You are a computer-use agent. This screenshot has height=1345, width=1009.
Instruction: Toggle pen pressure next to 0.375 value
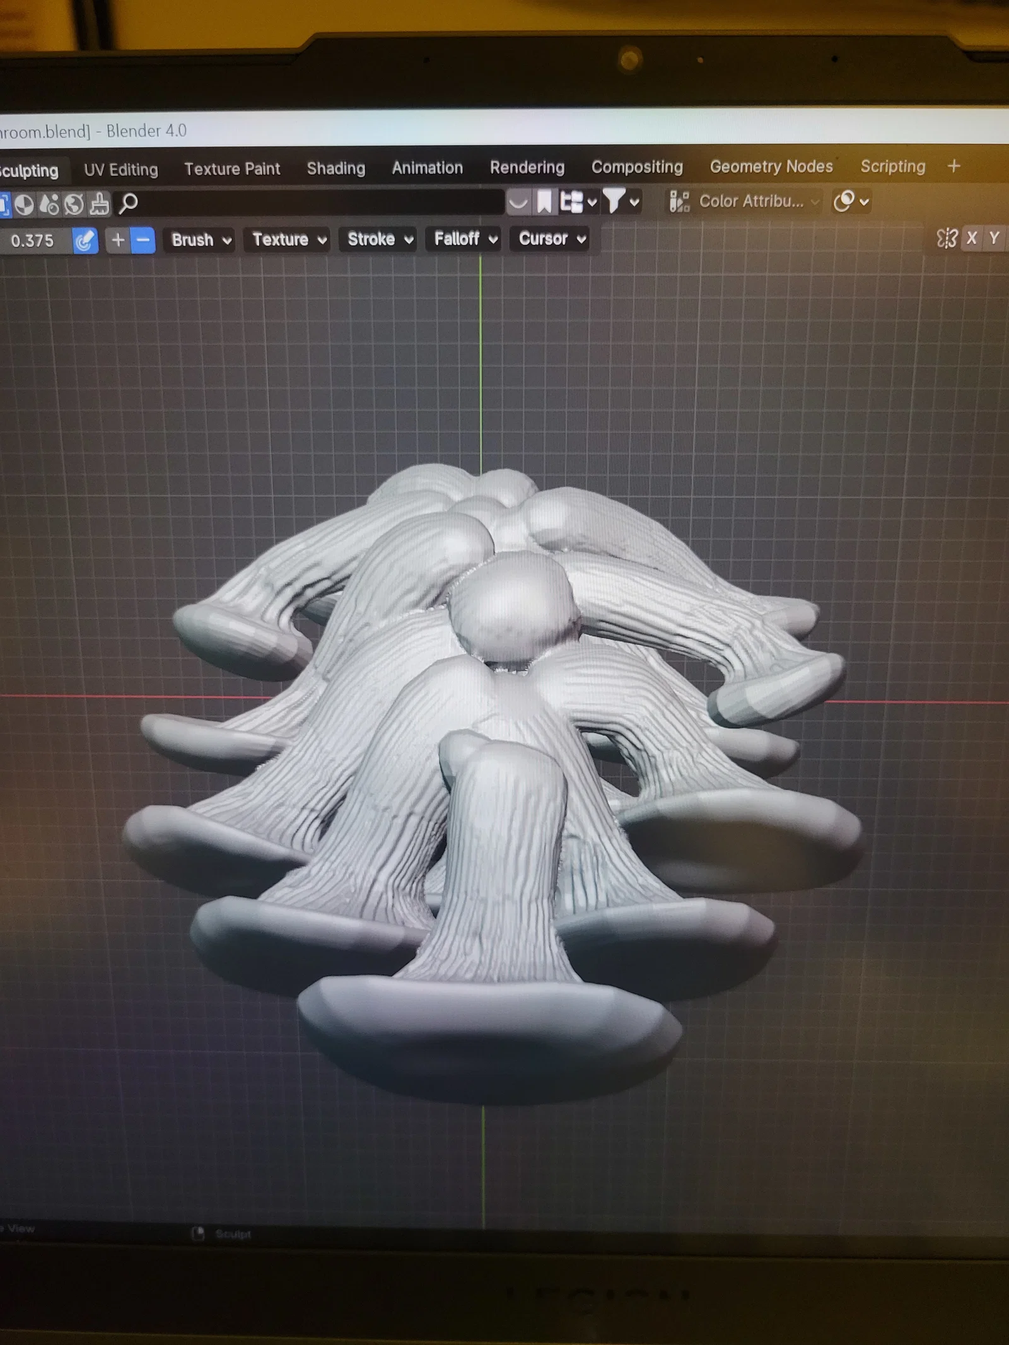[x=85, y=241]
